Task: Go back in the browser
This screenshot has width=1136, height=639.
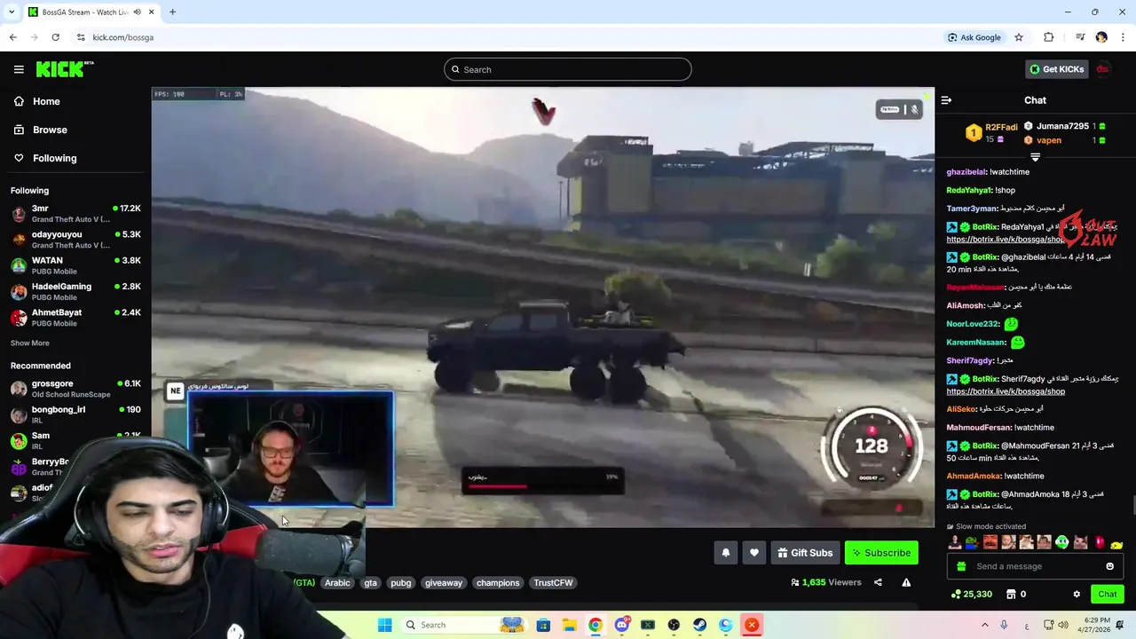Action: pyautogui.click(x=12, y=37)
